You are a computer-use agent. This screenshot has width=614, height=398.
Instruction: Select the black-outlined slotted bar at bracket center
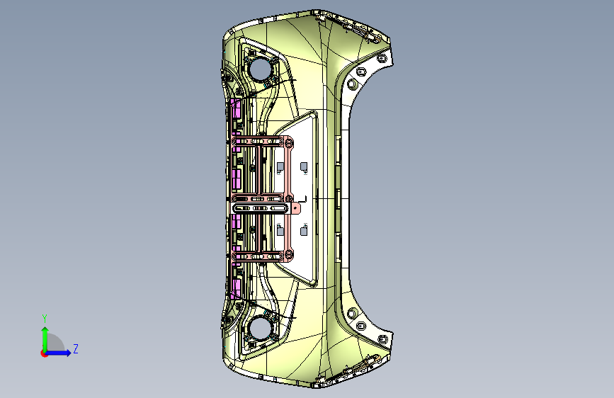point(261,208)
